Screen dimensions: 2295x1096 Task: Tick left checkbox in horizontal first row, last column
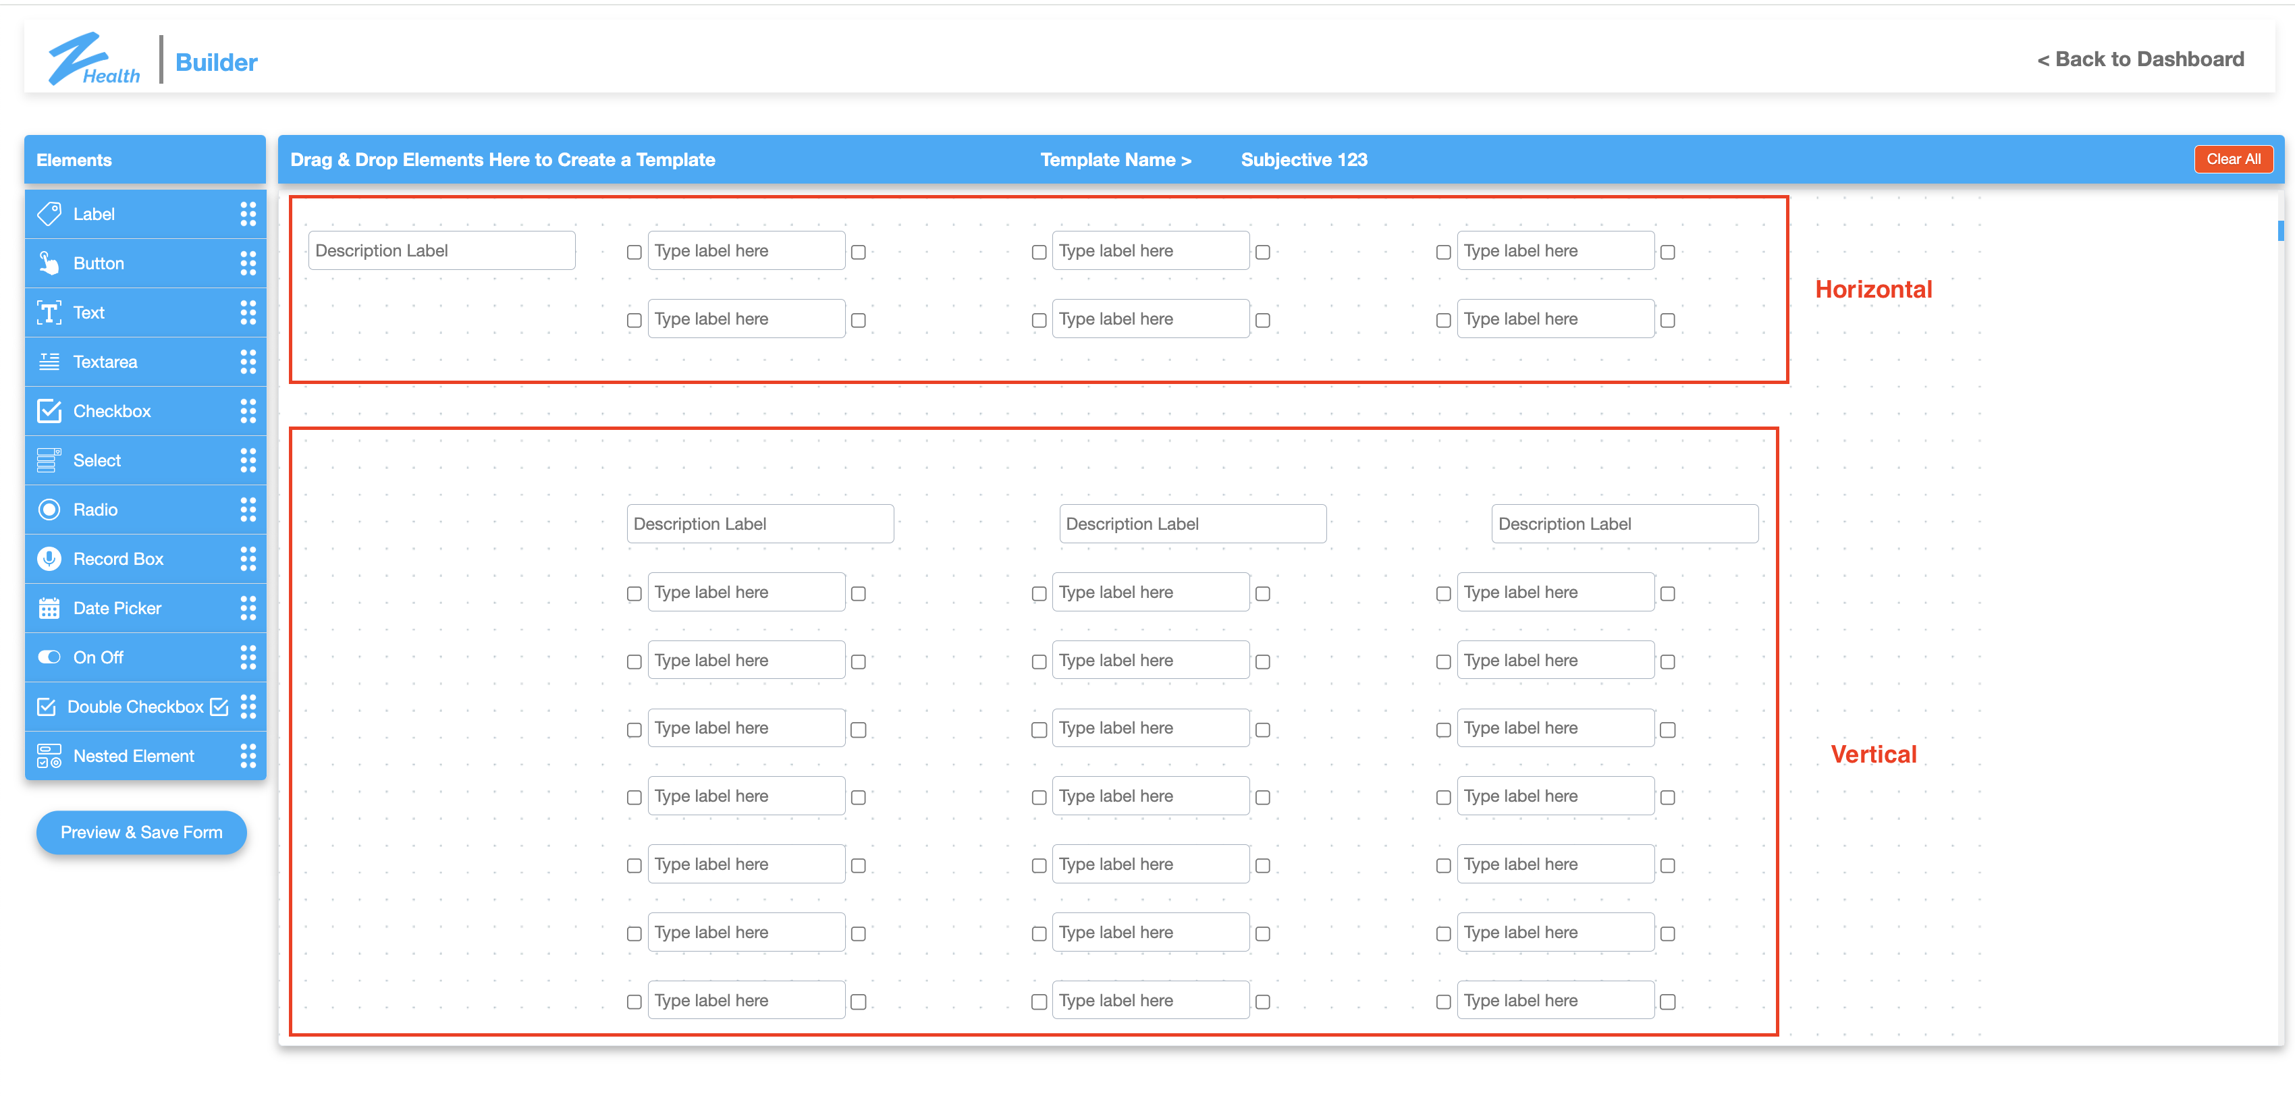[x=1443, y=252]
